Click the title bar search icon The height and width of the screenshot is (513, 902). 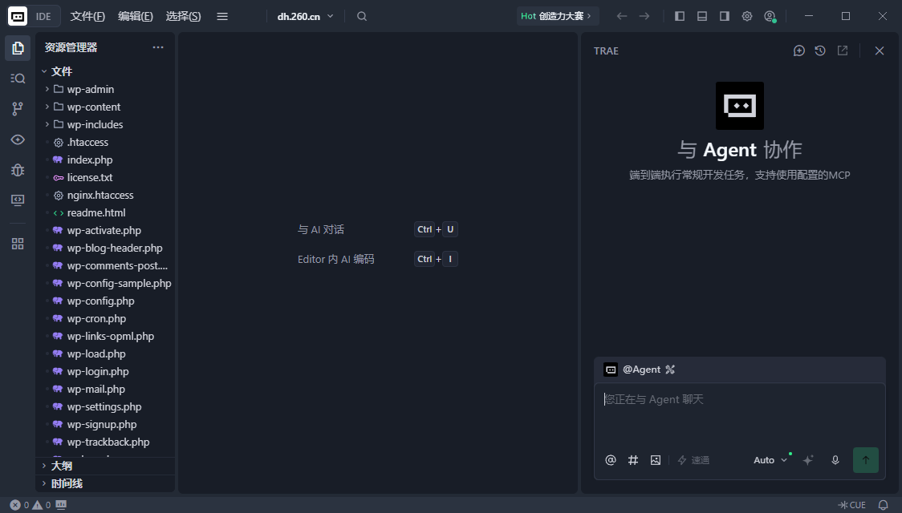[361, 16]
